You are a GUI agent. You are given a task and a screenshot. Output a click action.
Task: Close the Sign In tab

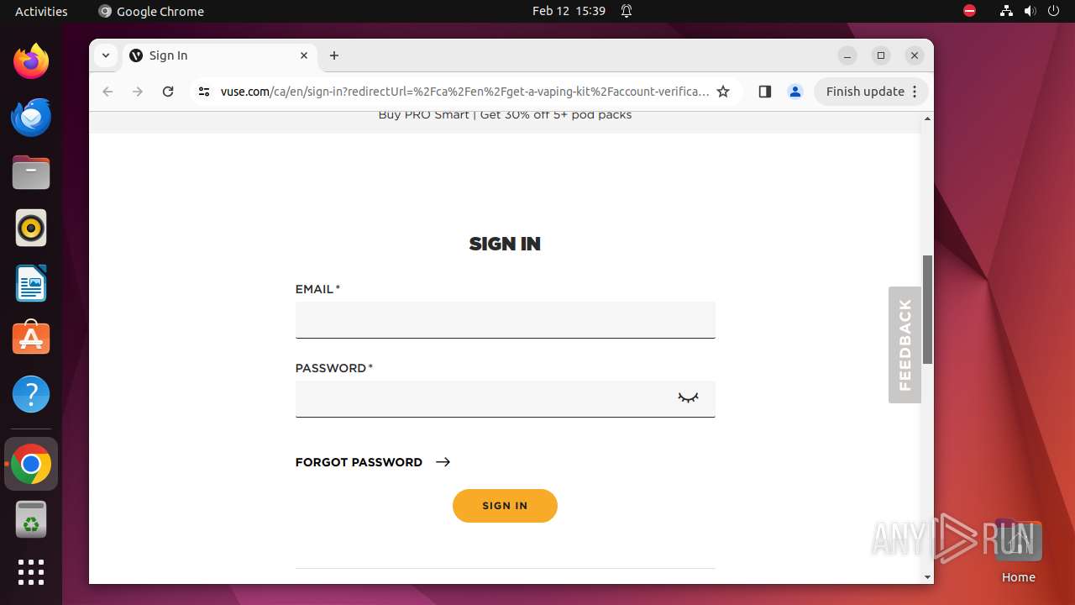[x=304, y=55]
